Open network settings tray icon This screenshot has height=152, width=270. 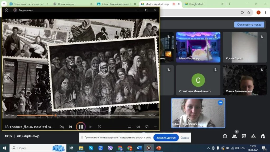232,148
